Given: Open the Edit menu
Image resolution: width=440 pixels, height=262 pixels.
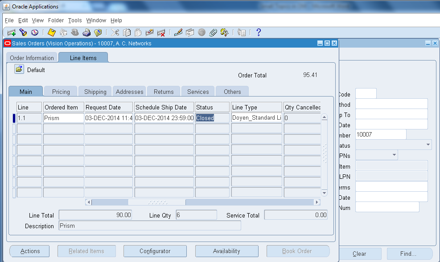Looking at the screenshot, I should [23, 20].
